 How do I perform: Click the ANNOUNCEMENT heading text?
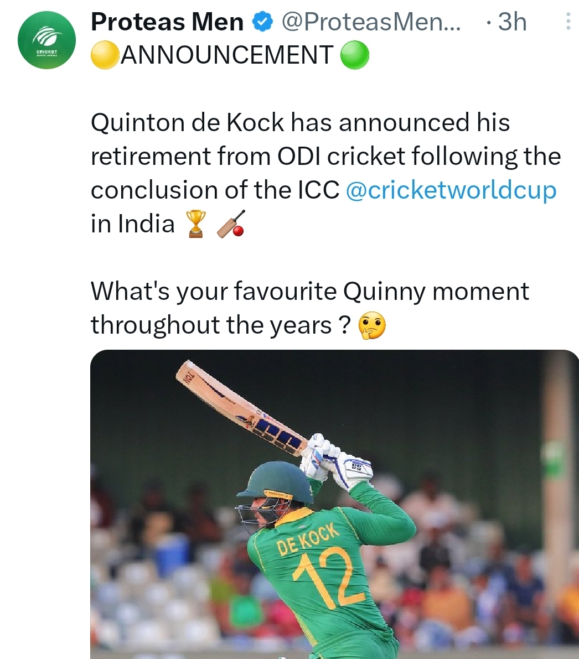[227, 55]
